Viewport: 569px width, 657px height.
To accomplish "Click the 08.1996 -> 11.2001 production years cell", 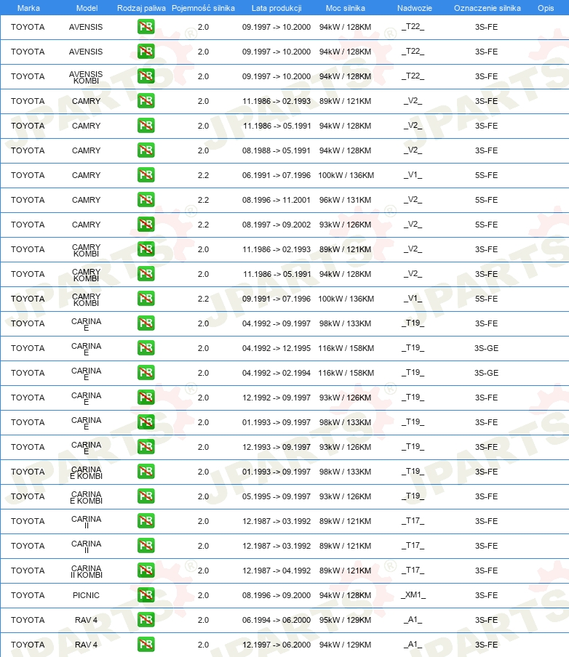I will click(x=276, y=200).
